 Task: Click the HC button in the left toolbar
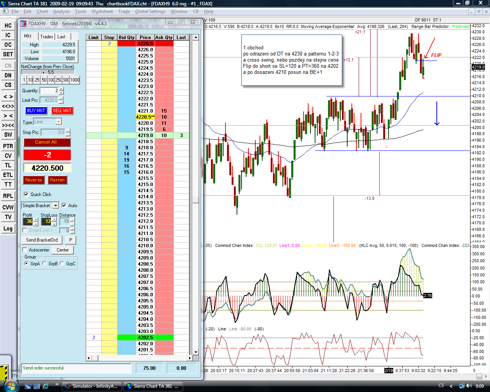(x=8, y=26)
